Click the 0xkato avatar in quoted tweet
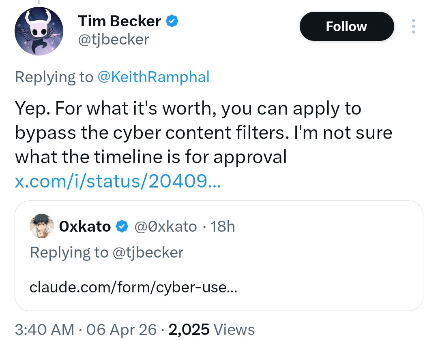The width and height of the screenshot is (438, 341). [x=42, y=227]
